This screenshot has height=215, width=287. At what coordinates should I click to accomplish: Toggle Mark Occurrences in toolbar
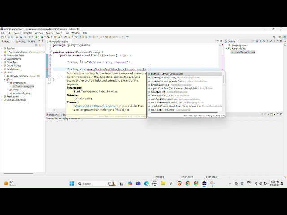pos(80,37)
